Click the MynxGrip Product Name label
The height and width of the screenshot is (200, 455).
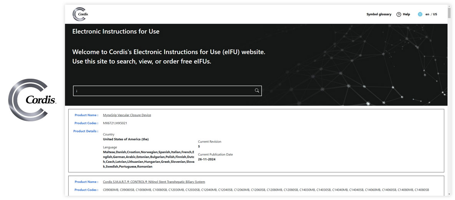point(86,115)
